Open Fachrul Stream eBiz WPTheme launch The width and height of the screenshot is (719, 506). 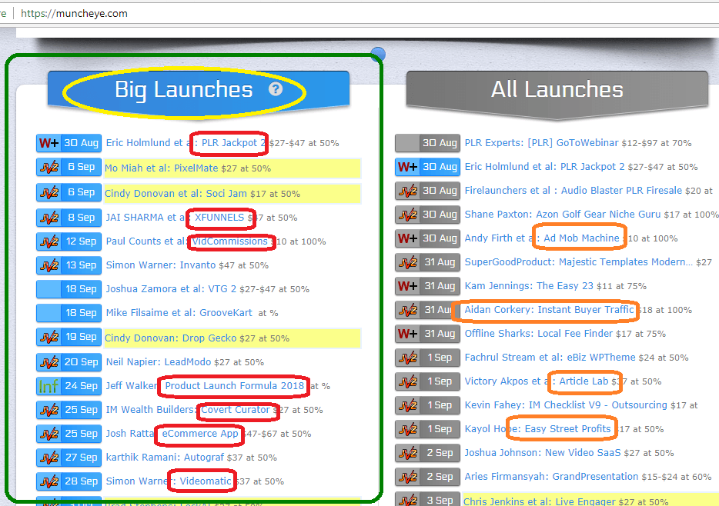coord(550,357)
